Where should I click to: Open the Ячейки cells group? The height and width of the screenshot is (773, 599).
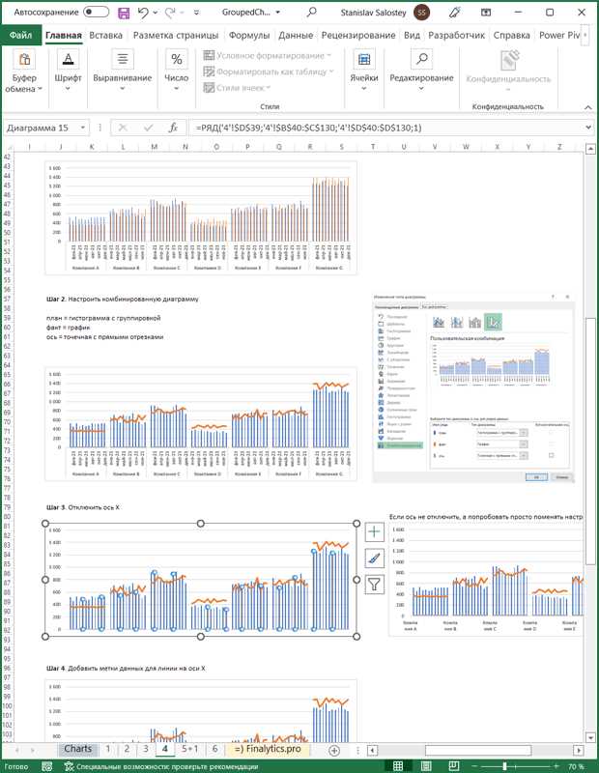click(364, 71)
